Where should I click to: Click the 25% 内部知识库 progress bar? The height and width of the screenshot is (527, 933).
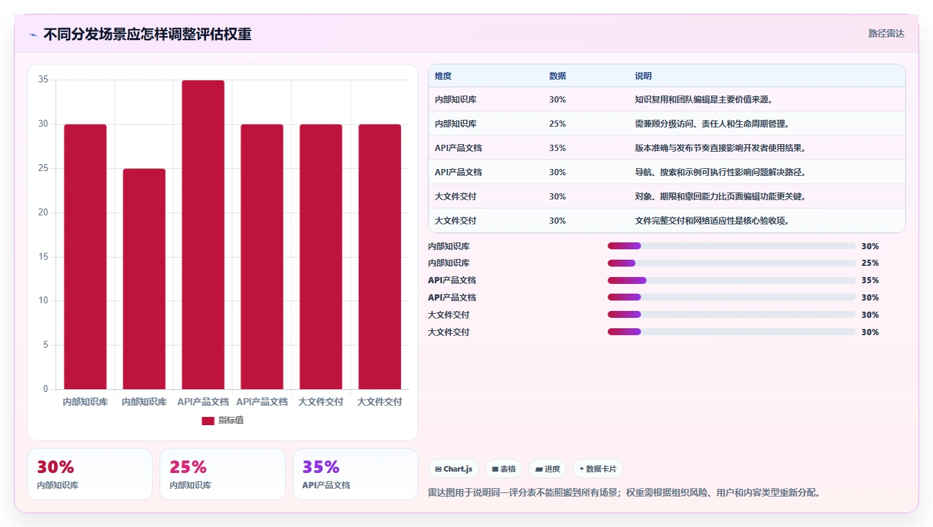click(732, 263)
